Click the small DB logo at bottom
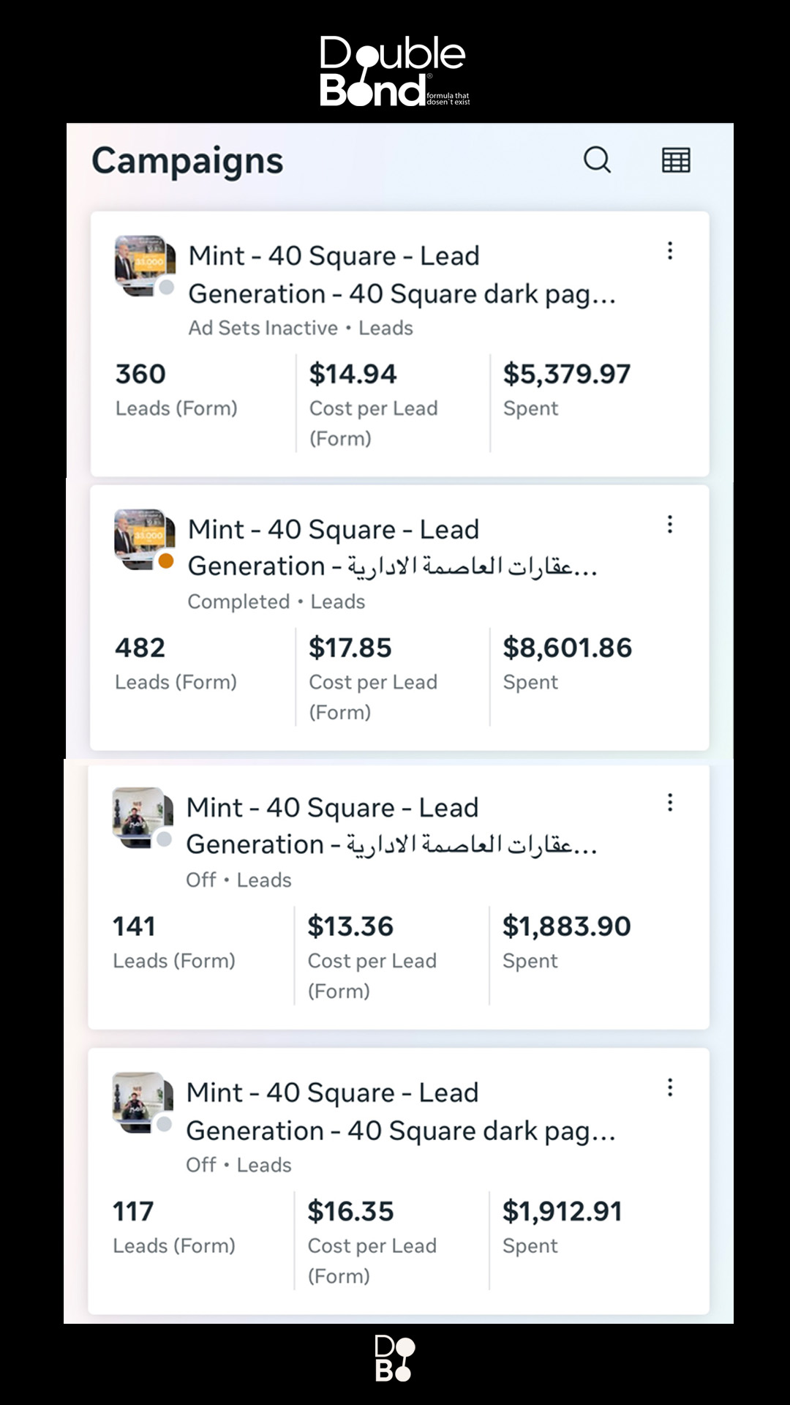Viewport: 790px width, 1405px height. coord(394,1358)
